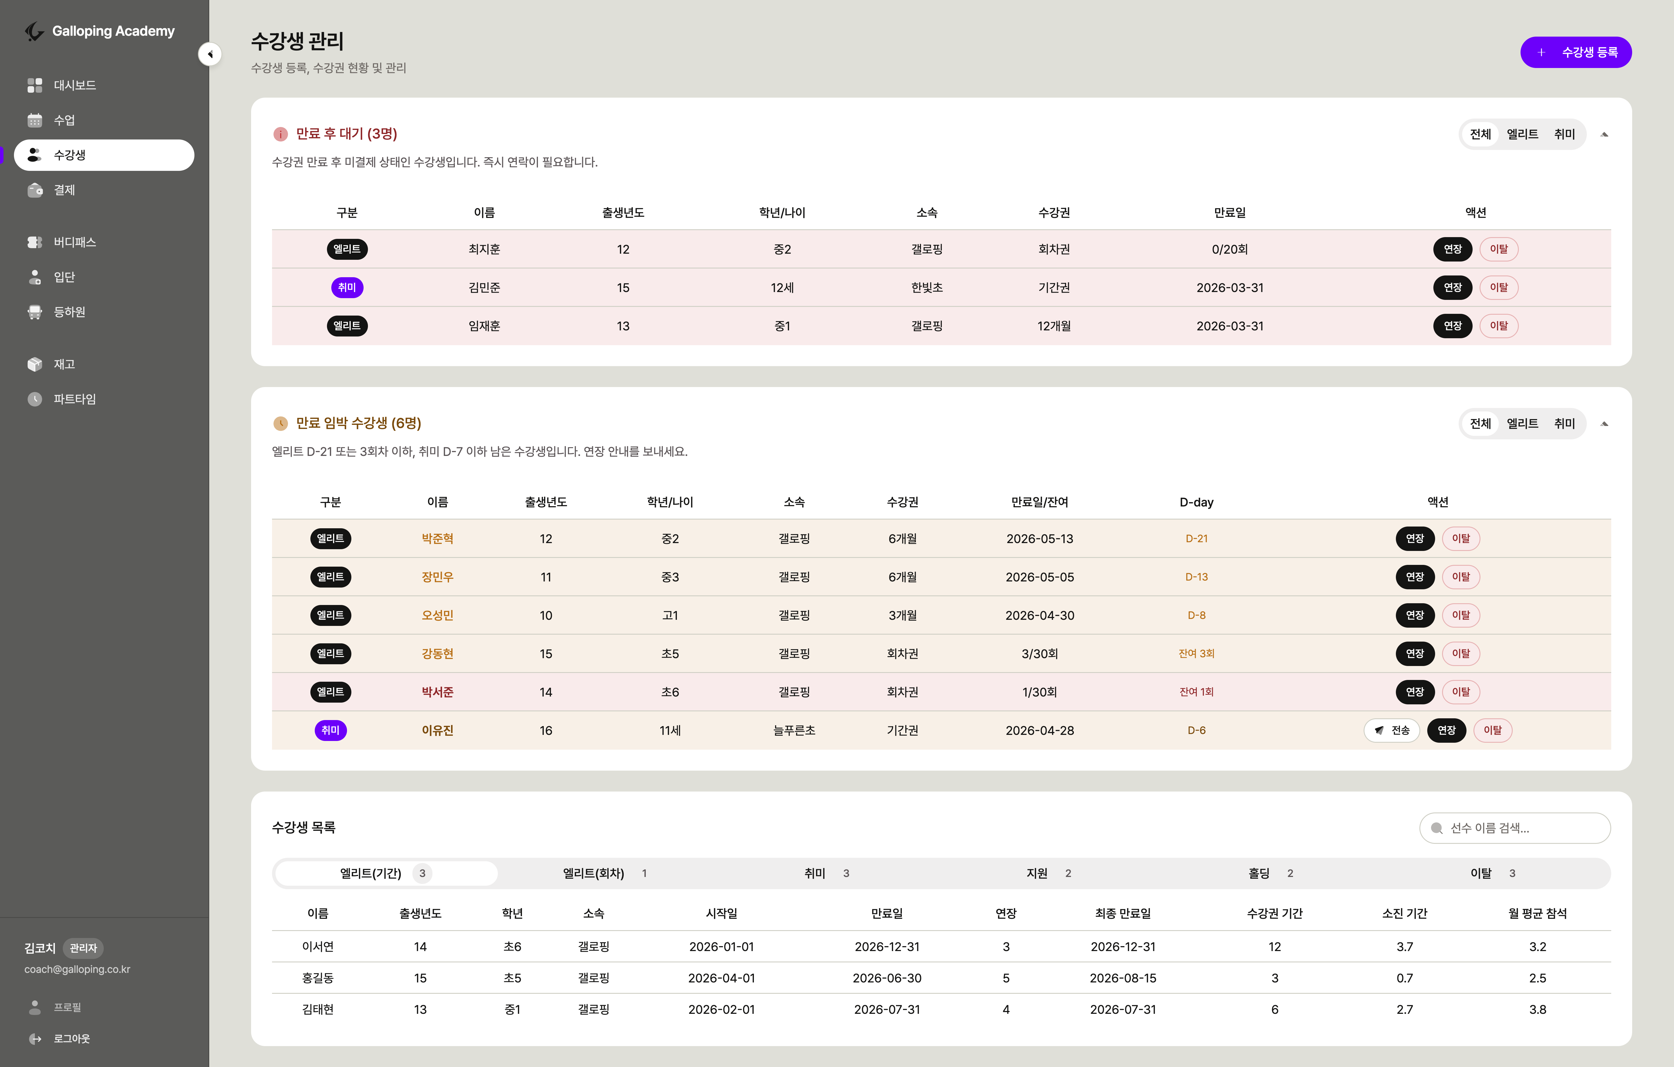Image resolution: width=1674 pixels, height=1067 pixels.
Task: Filter 만료 임박 list by 전체
Action: tap(1480, 423)
